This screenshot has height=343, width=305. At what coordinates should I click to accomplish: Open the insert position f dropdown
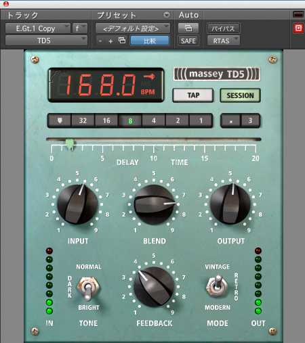coord(79,28)
